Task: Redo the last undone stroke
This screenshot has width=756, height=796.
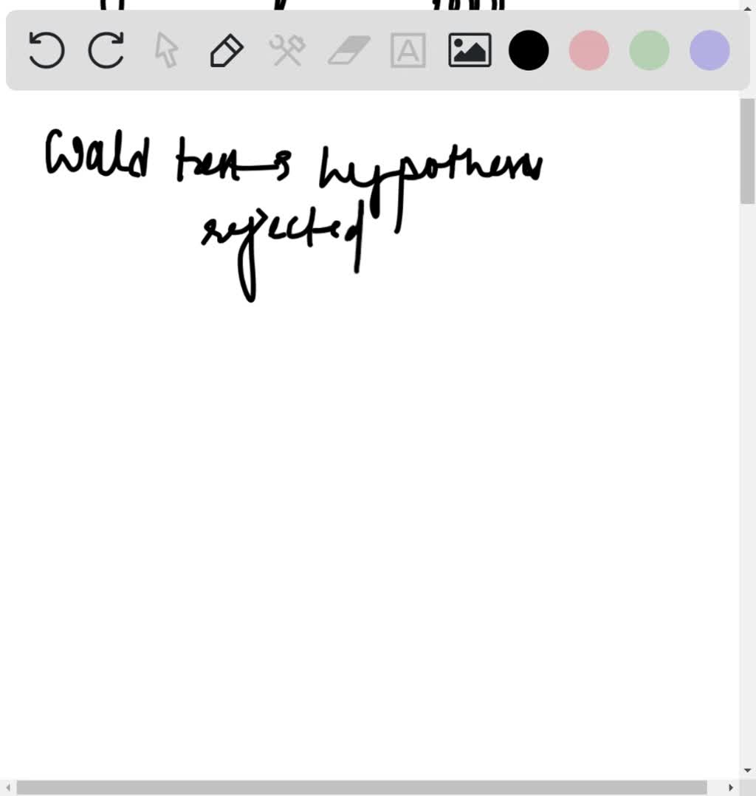Action: click(106, 50)
